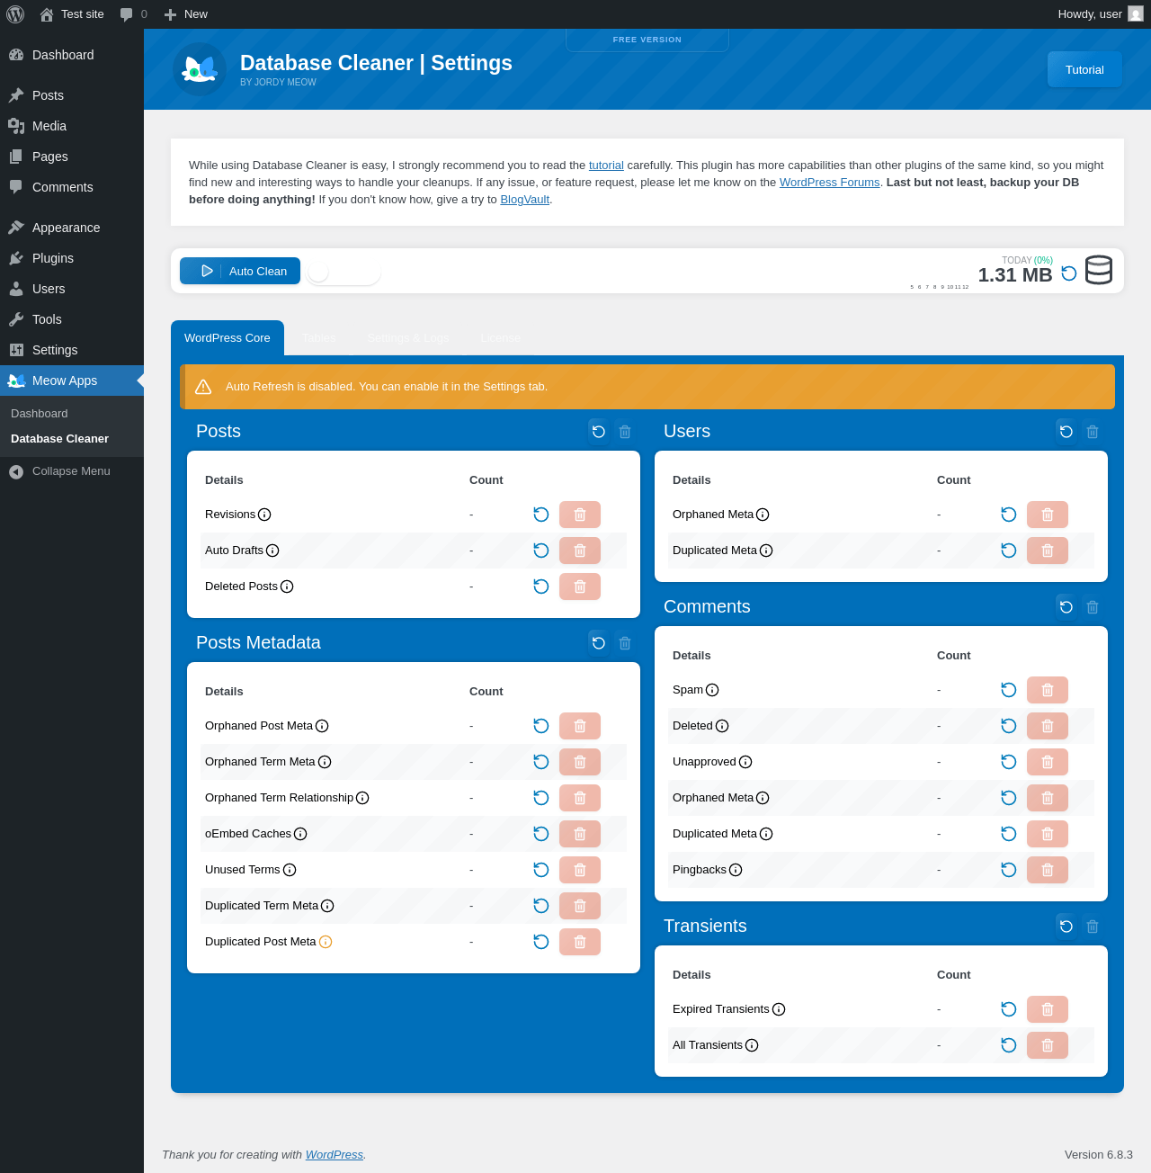The height and width of the screenshot is (1173, 1151).
Task: Click the trash button for Orphaned Term Relationship
Action: click(x=580, y=798)
